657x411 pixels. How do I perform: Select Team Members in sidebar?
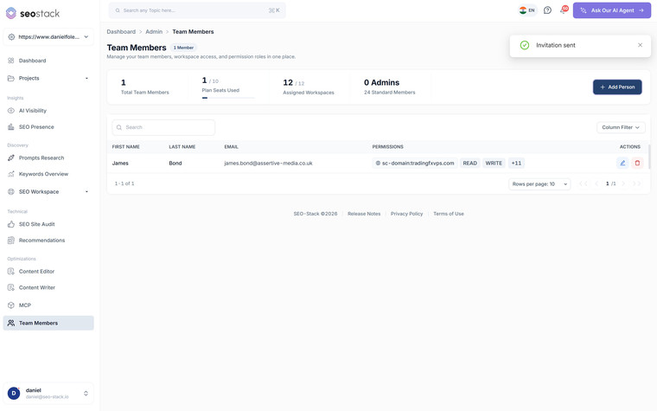click(x=48, y=323)
